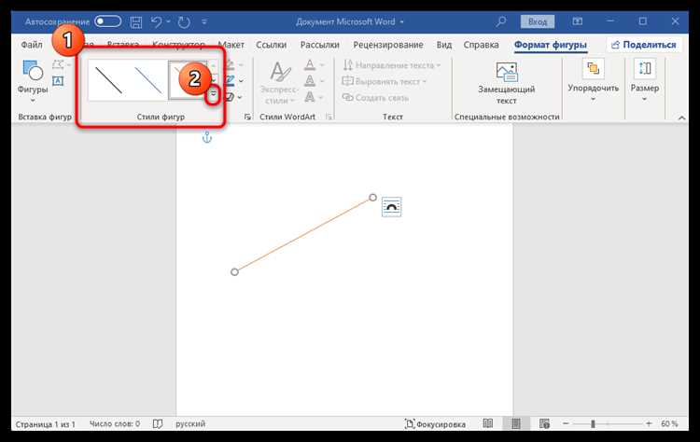
Task: Apply the blue line shape style
Action: [148, 80]
